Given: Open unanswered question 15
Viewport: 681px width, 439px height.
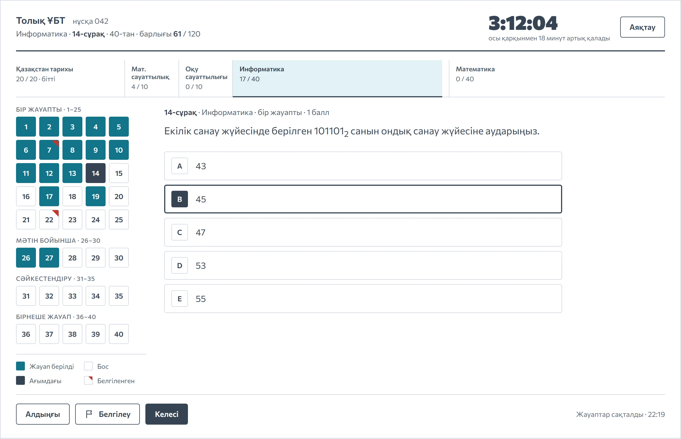Looking at the screenshot, I should point(119,173).
